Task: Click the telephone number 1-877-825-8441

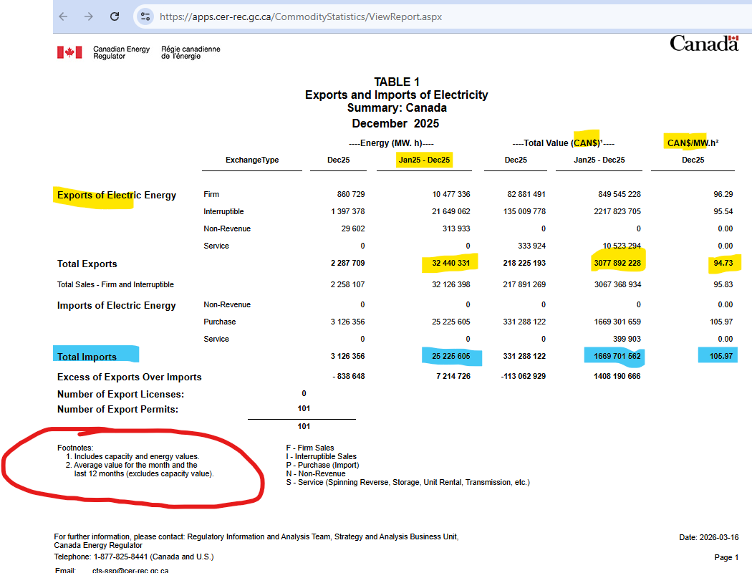Action: coord(120,557)
